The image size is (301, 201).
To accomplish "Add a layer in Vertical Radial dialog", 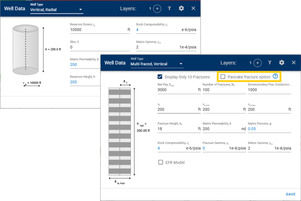I will point(157,8).
